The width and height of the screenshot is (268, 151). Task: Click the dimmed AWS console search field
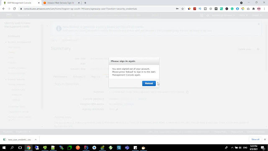(115, 15)
